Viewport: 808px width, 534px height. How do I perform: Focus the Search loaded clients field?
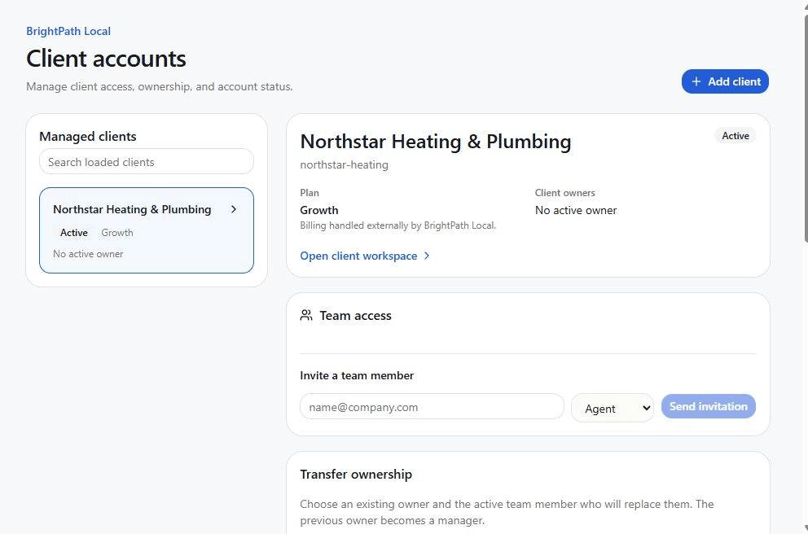pos(147,162)
